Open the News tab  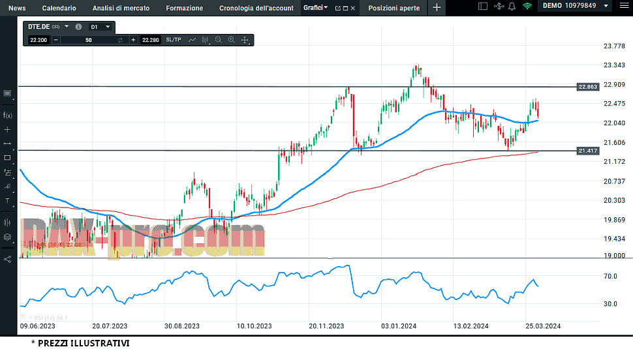(x=17, y=8)
